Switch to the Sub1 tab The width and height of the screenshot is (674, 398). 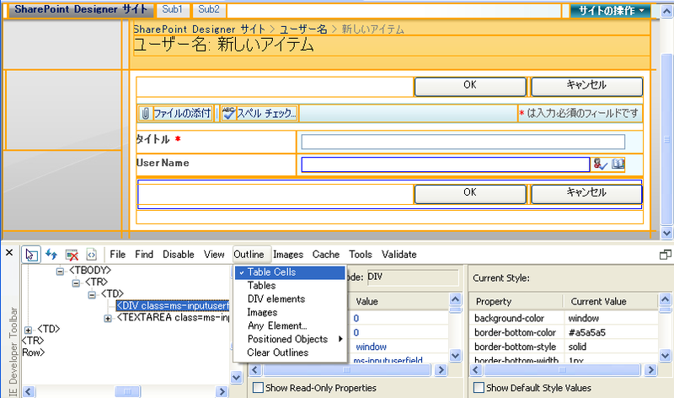pos(173,9)
